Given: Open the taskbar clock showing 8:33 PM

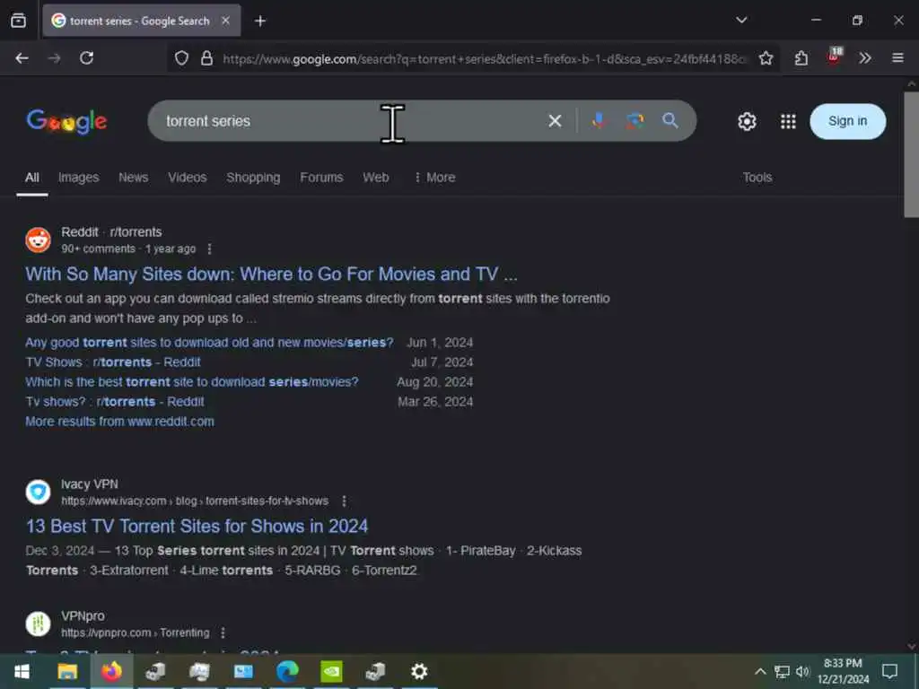Looking at the screenshot, I should coord(844,671).
